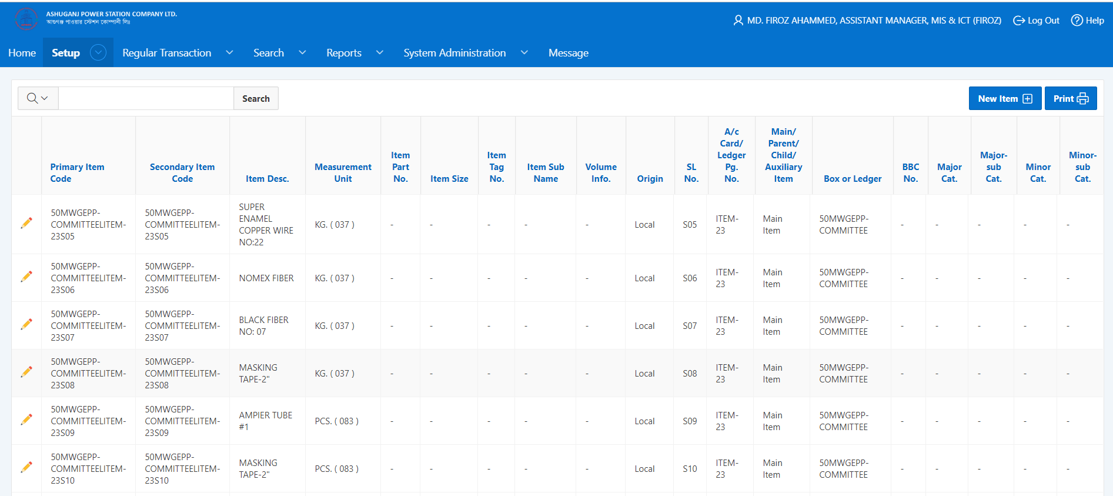Open the Help link
Screen dimensions: 1113x496
[1087, 21]
